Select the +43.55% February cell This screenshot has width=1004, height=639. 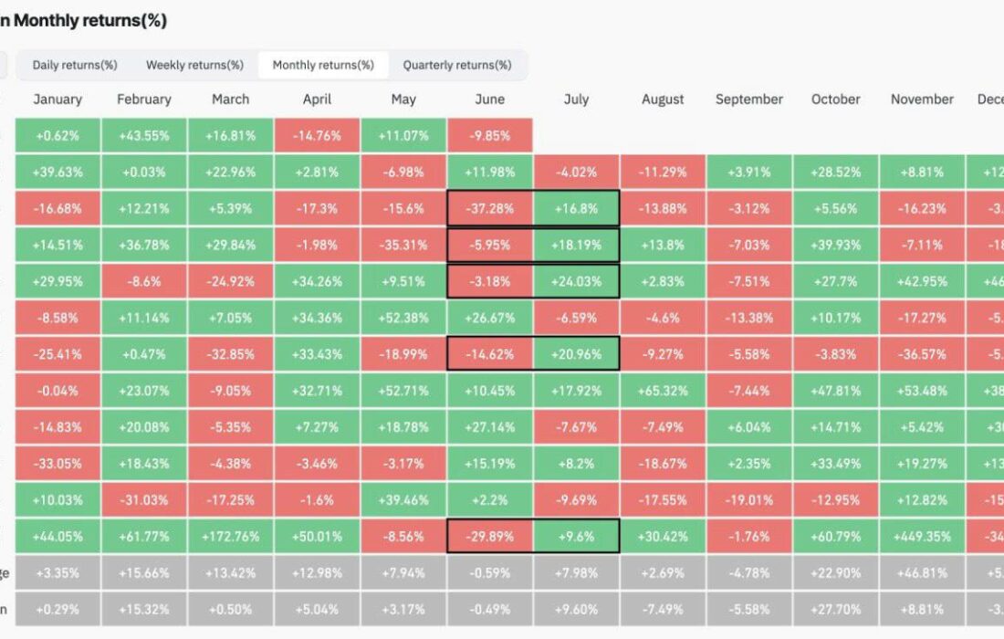[144, 136]
